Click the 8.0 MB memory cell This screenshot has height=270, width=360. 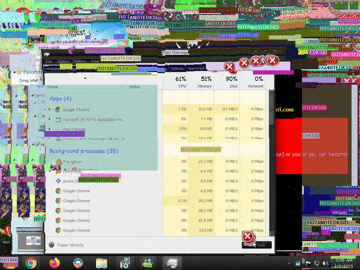pos(201,129)
